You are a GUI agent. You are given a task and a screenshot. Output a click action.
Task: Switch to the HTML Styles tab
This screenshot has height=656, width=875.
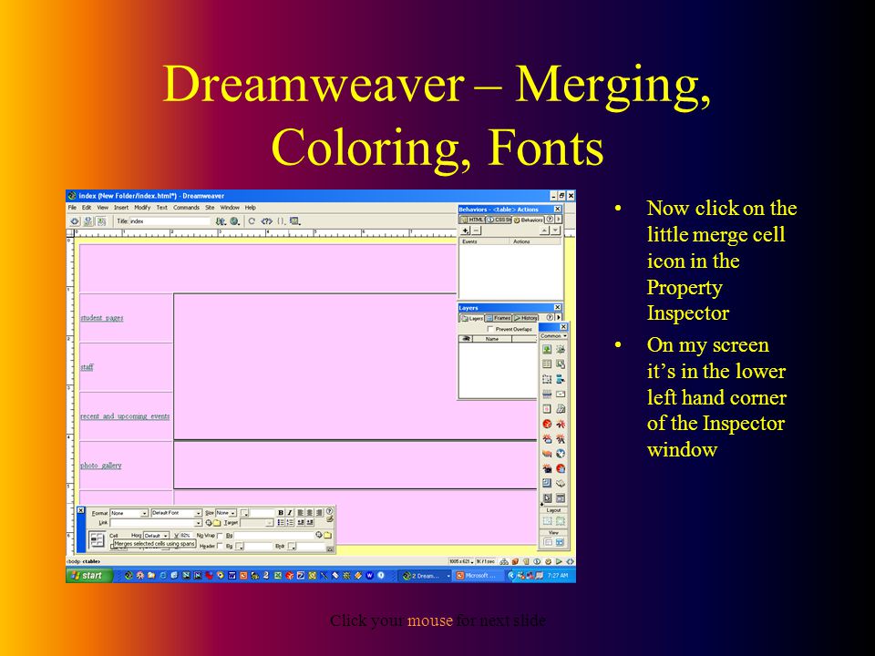click(472, 220)
